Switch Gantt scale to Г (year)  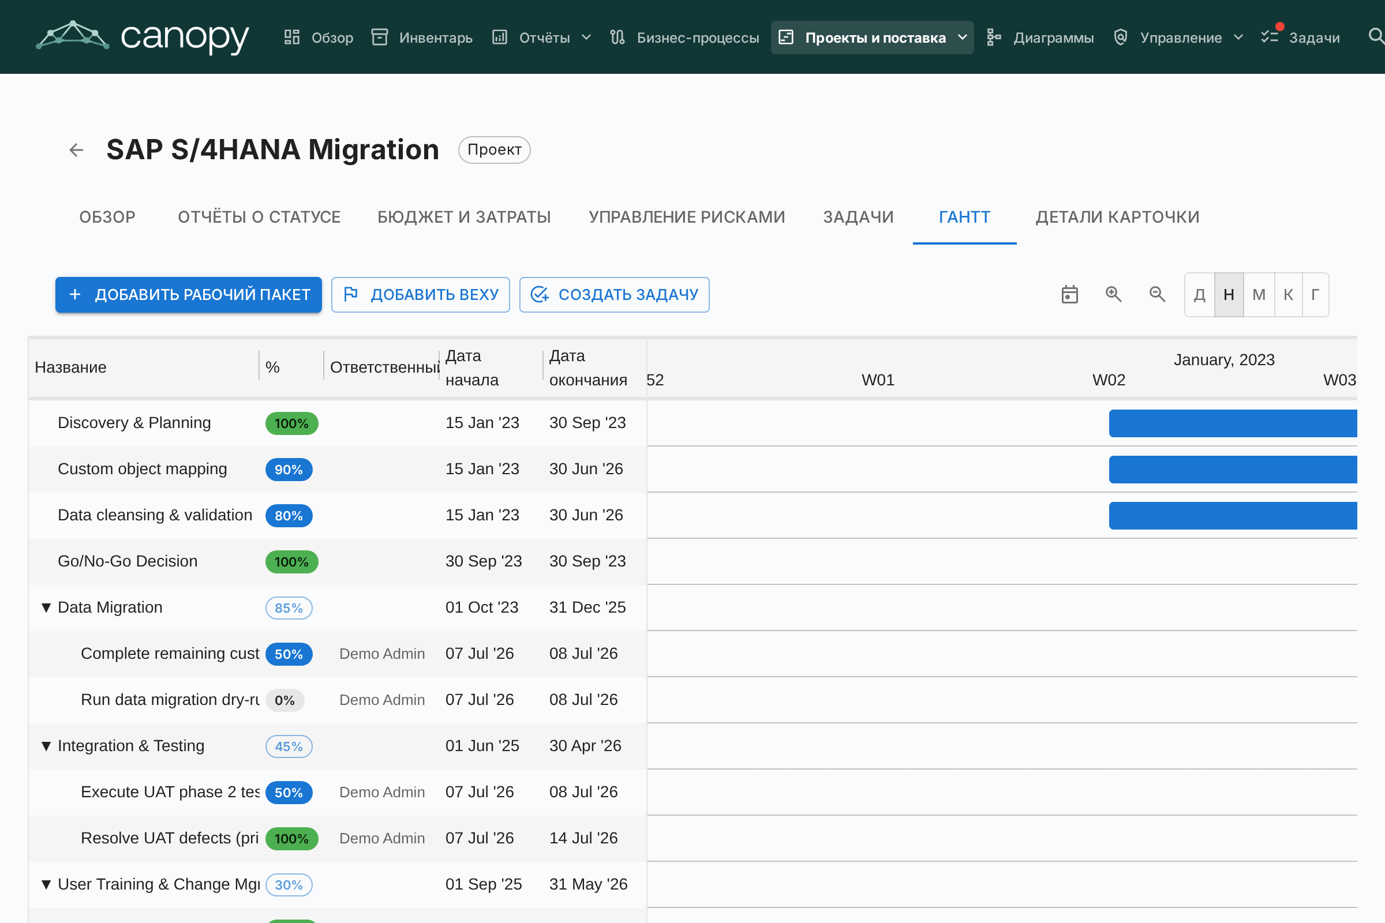pyautogui.click(x=1316, y=295)
